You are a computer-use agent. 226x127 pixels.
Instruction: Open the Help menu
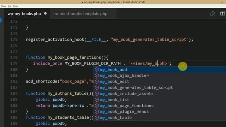pyautogui.click(x=16, y=6)
